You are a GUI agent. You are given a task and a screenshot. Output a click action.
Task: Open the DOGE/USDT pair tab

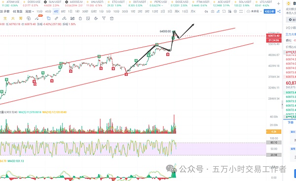[x=180, y=3]
